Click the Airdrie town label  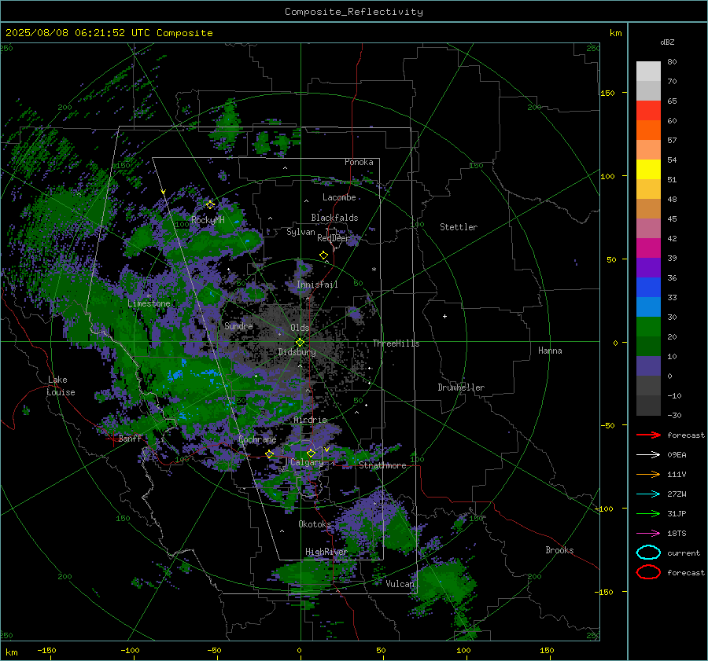pos(310,420)
